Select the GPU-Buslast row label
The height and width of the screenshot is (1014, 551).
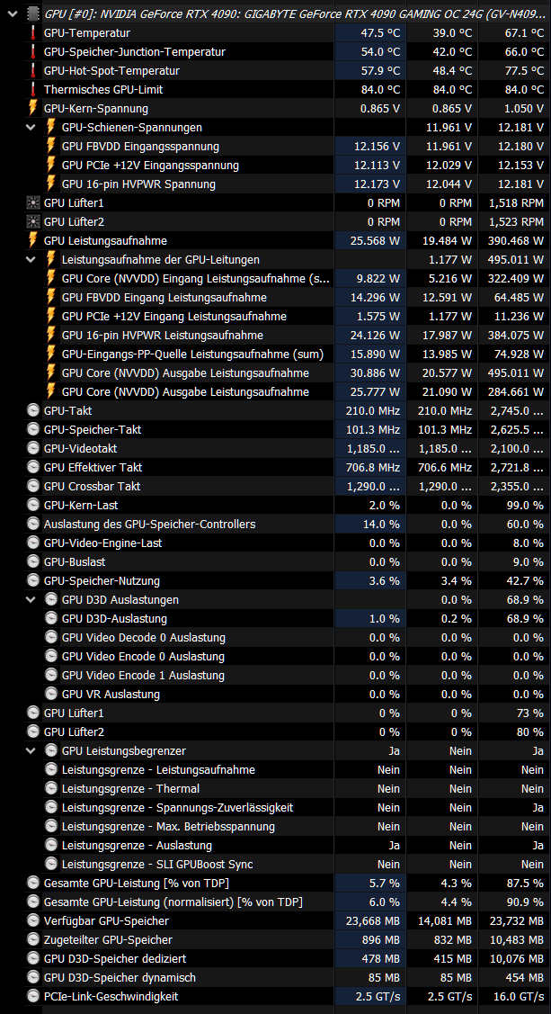coord(75,562)
